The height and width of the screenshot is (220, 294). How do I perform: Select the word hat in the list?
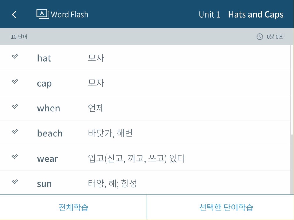pos(44,58)
